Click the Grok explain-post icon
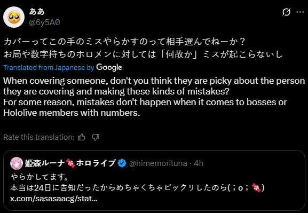 286,12
